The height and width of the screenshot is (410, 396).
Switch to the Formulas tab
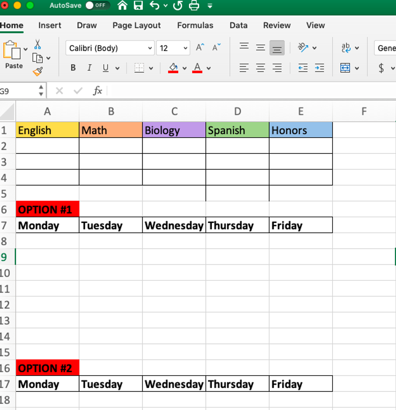click(x=195, y=25)
